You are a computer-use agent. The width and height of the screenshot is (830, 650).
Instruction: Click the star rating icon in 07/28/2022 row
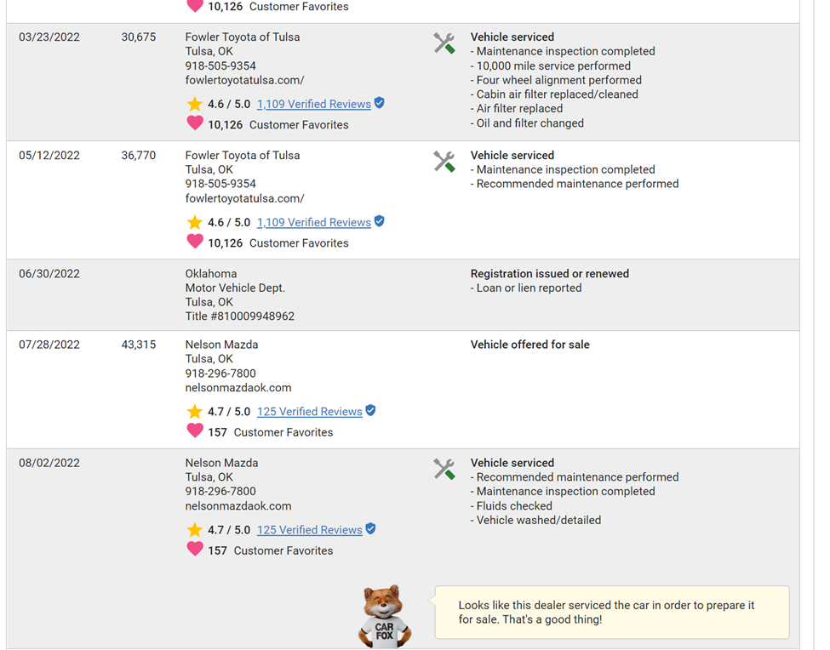195,411
